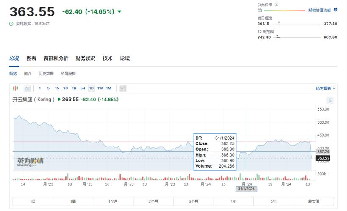Set chart interval to 1W
347x211 pixels.
[x=100, y=88]
